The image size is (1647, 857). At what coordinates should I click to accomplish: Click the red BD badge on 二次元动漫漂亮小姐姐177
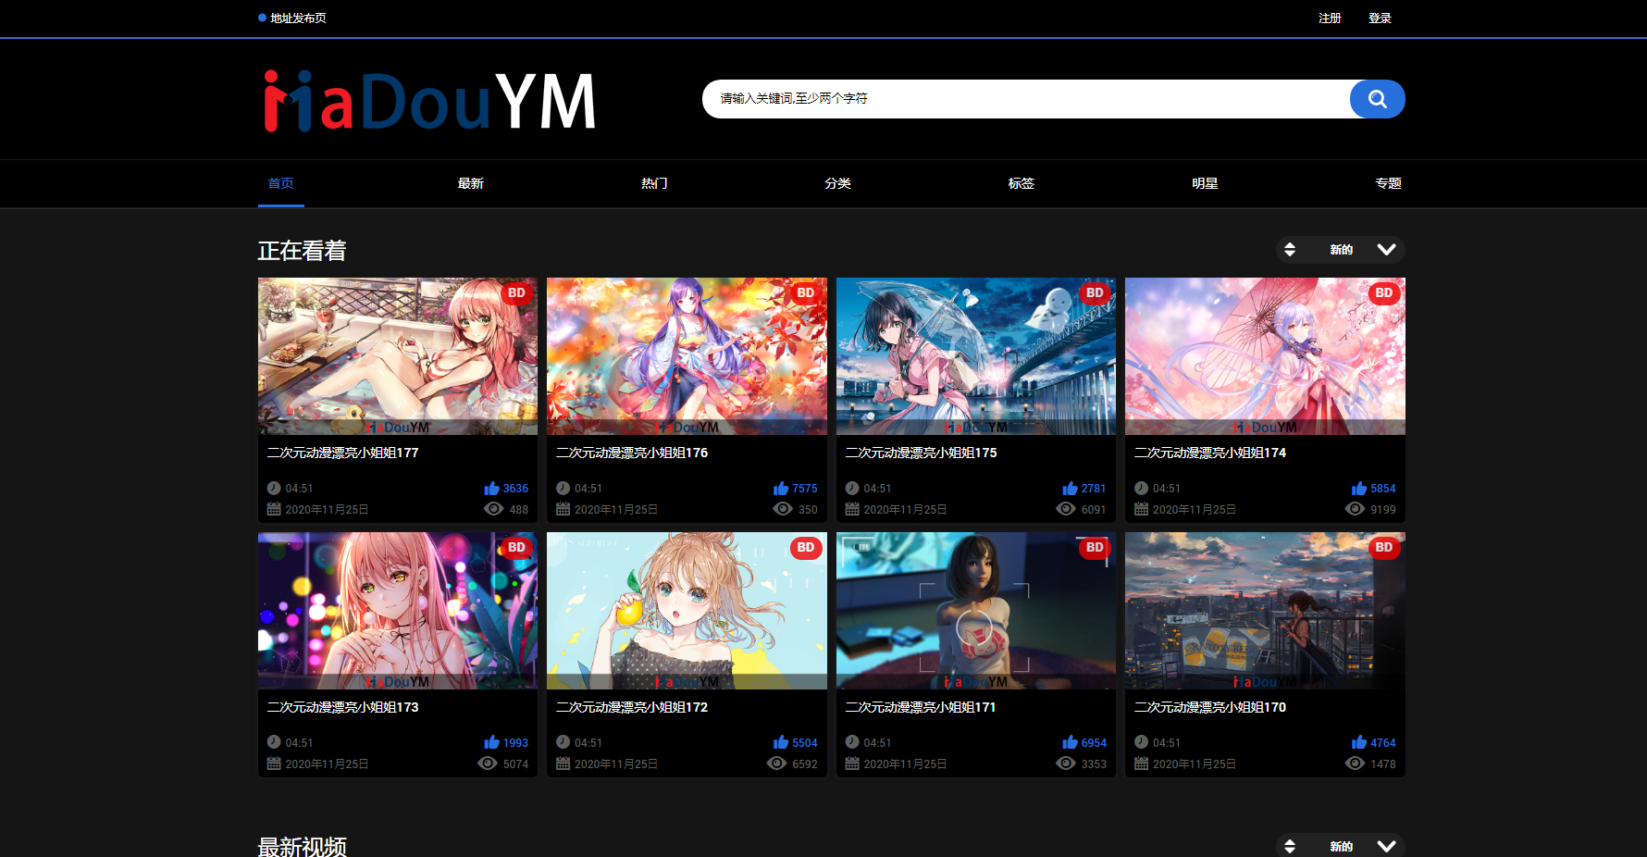(x=515, y=292)
